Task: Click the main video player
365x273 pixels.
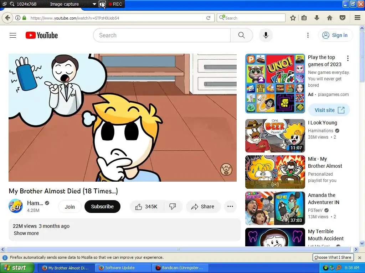Action: pos(123,118)
